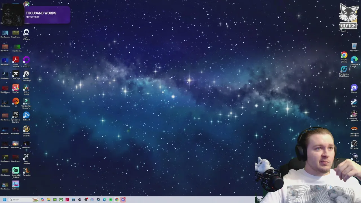Screen dimensions: 361x203
Task: Select World of Warcraft desktop icon
Action: [x=26, y=131]
